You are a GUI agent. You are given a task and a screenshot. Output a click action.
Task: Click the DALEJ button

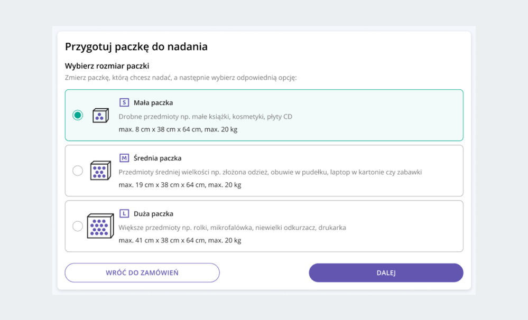pyautogui.click(x=386, y=272)
